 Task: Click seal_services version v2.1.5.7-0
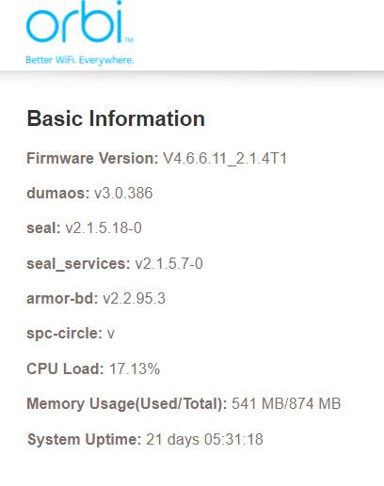[168, 263]
